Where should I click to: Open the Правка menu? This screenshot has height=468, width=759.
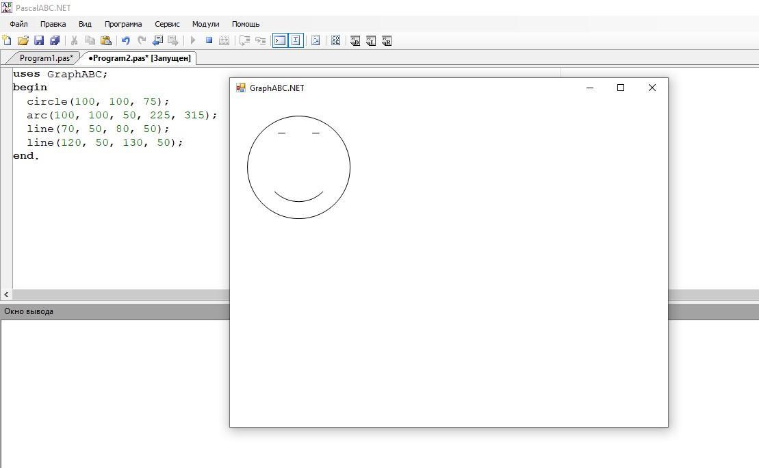click(53, 24)
